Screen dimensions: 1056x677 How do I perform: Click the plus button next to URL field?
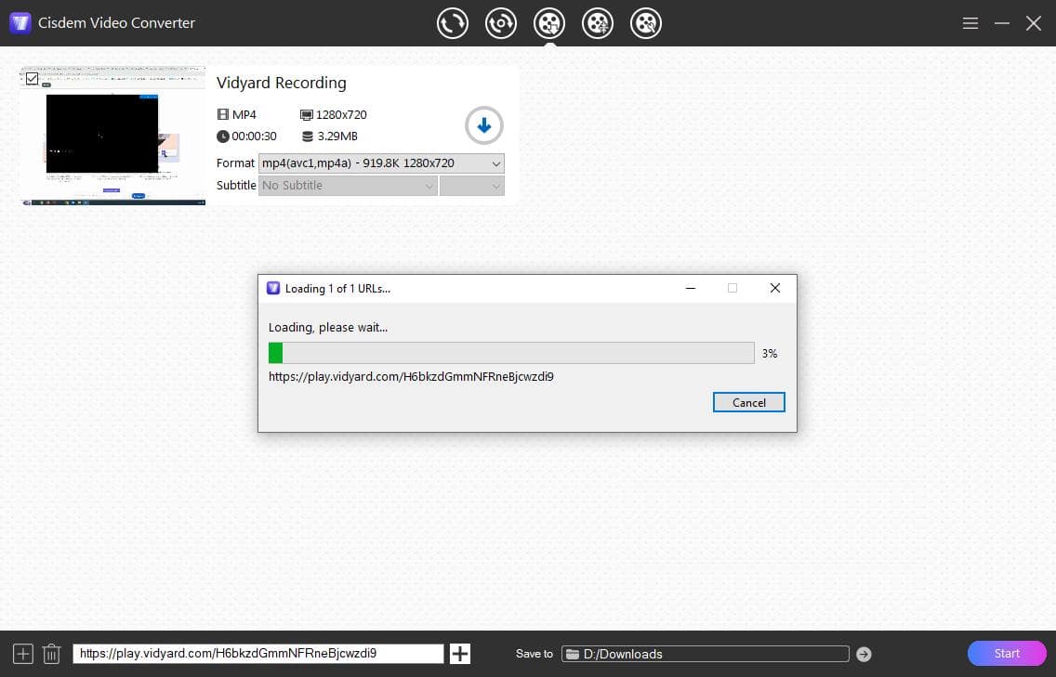pyautogui.click(x=460, y=654)
